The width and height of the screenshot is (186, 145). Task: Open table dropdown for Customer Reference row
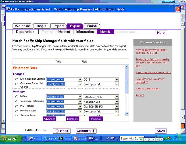click(x=80, y=102)
